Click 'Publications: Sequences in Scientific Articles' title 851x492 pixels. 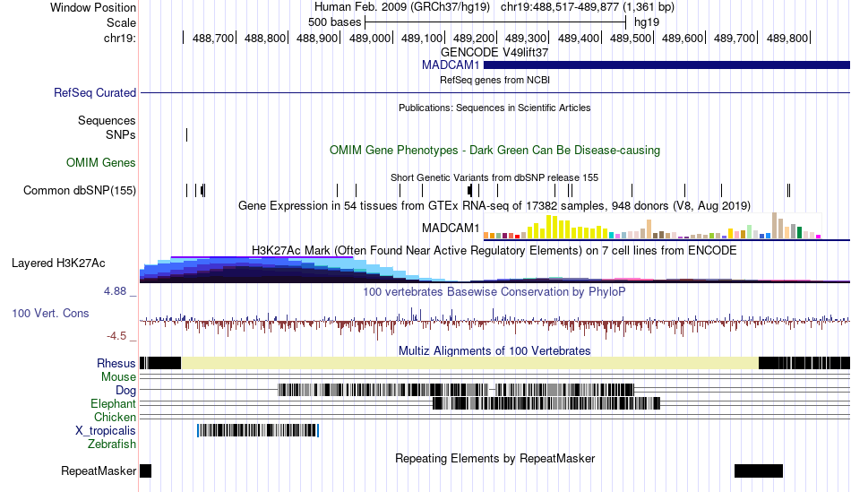(494, 108)
